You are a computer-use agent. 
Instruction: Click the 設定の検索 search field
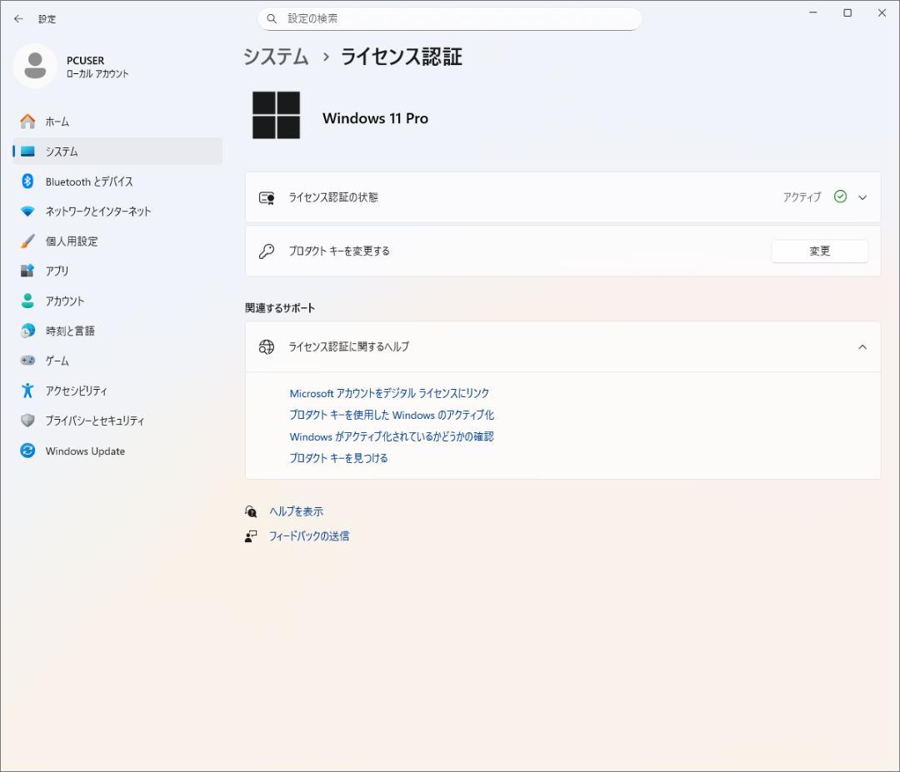(450, 18)
